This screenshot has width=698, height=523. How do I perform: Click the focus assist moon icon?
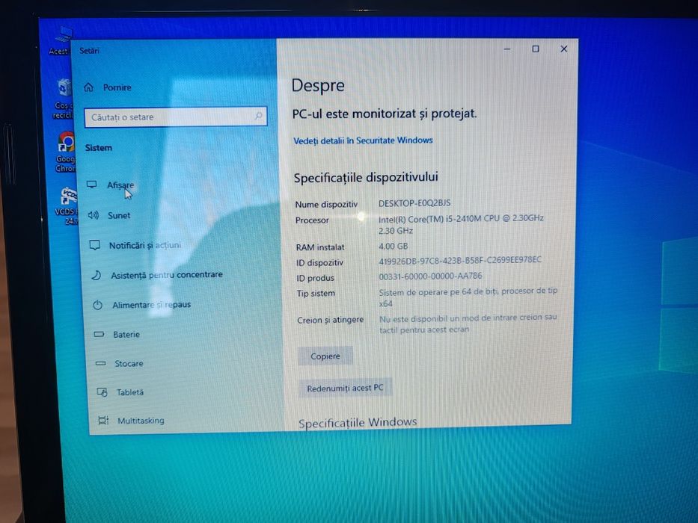tap(97, 275)
